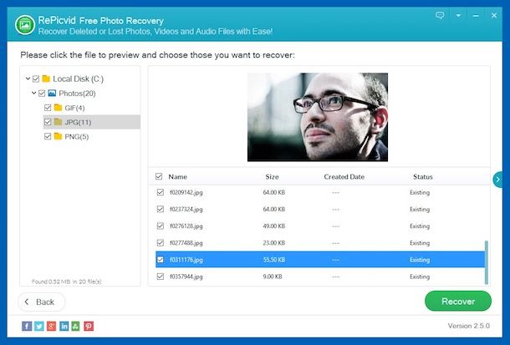The image size is (510, 345).
Task: Minimize the RePicvid window
Action: coord(476,16)
